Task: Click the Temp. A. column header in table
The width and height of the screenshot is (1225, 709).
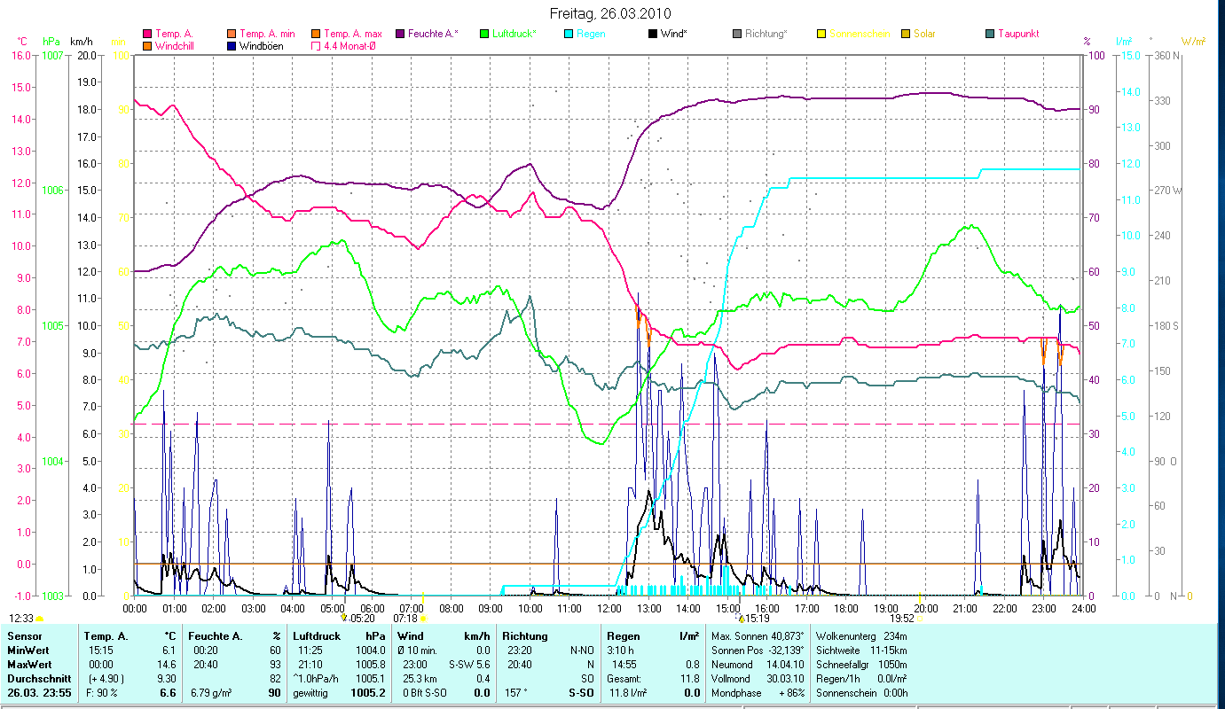Action: [106, 635]
